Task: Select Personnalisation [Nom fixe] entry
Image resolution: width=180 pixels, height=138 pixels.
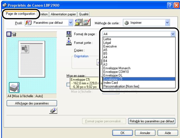Action: click(139, 86)
